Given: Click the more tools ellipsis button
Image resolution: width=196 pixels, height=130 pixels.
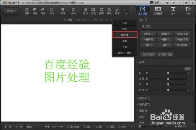Looking at the screenshot, I should point(125,11).
